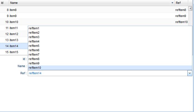Select highlighted refItem10 option
Image resolution: width=194 pixels, height=112 pixels.
(110, 68)
